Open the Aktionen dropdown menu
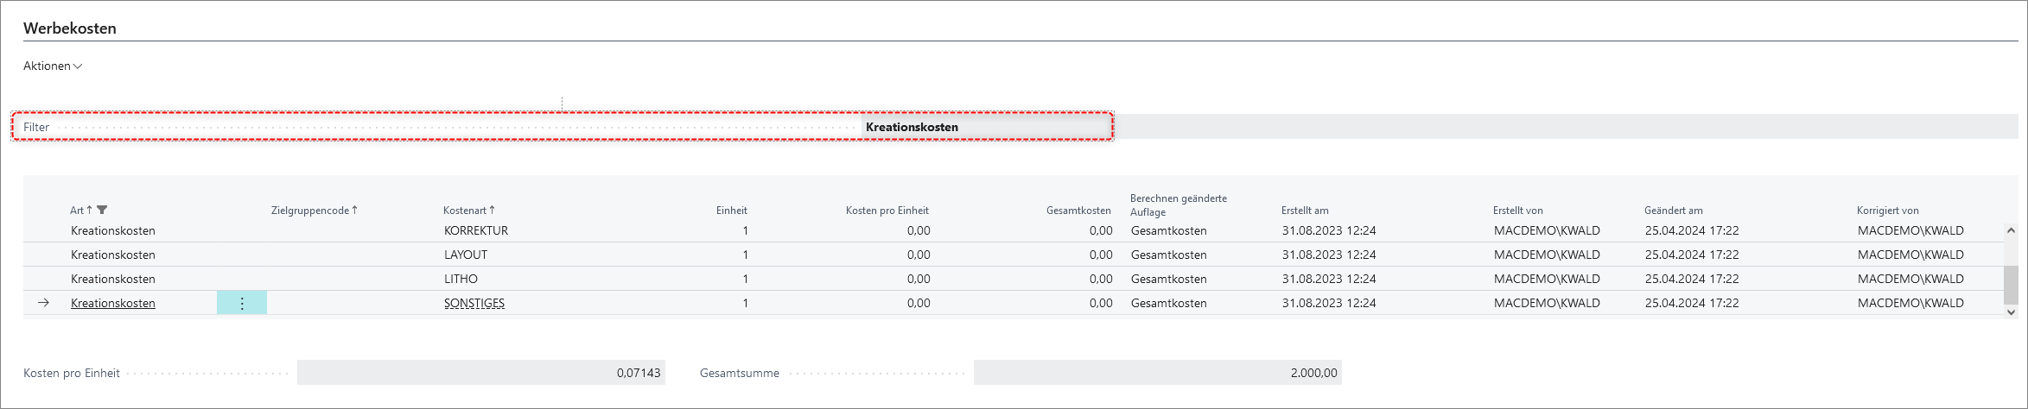Screen dimensions: 2028x409 coord(53,66)
